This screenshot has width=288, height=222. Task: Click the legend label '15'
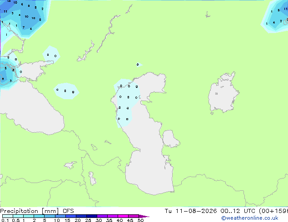[67, 220]
